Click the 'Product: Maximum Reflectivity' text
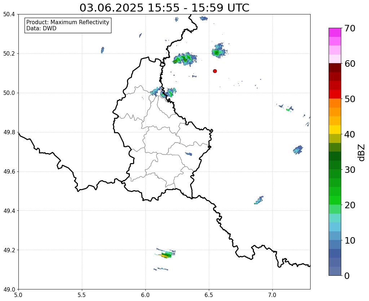This screenshot has width=369, height=301. [x=67, y=22]
